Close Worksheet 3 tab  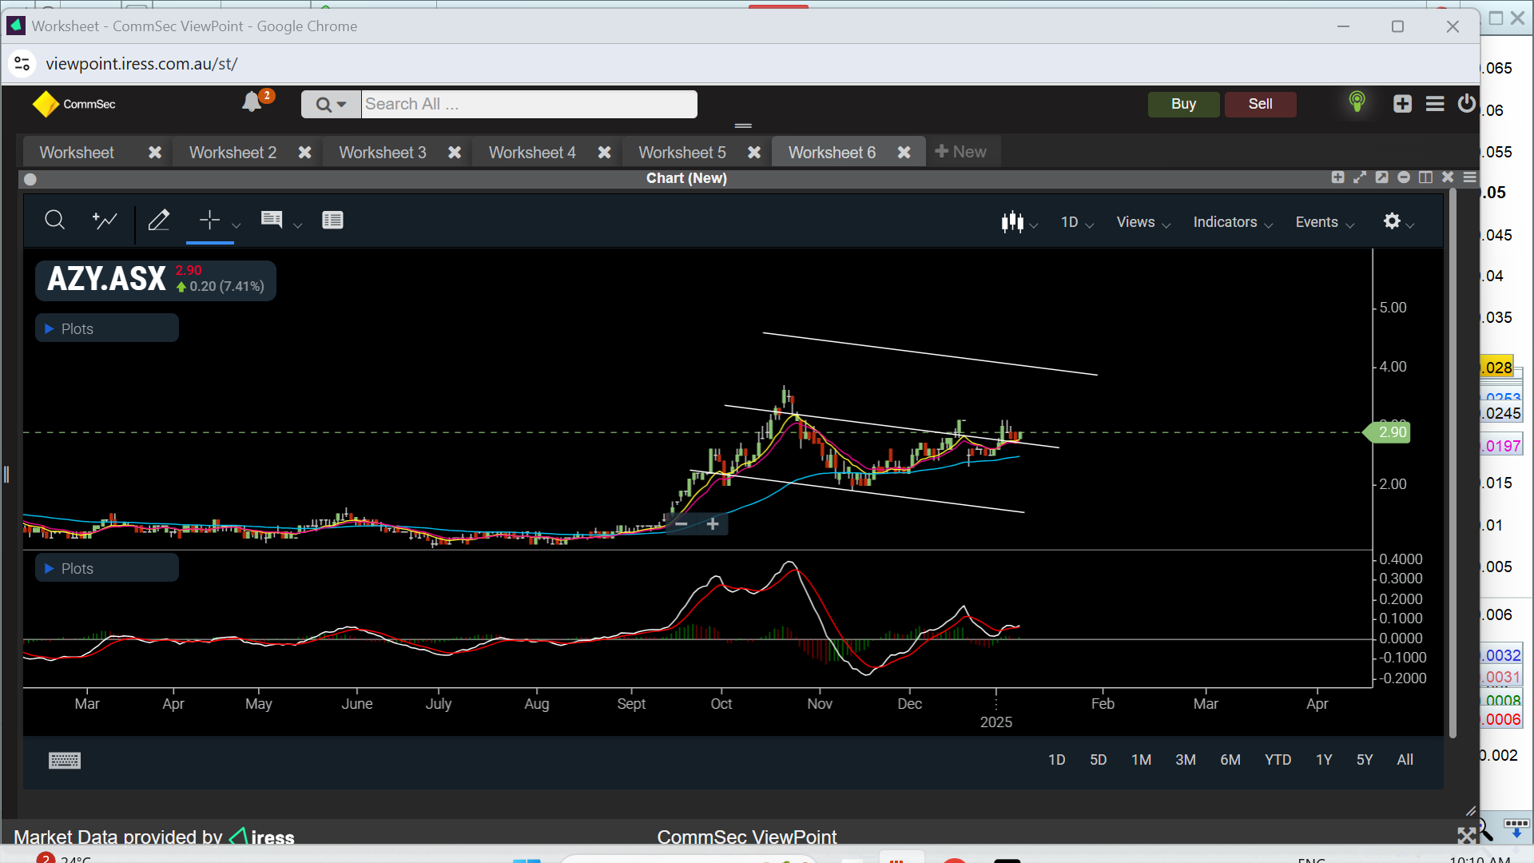[455, 152]
